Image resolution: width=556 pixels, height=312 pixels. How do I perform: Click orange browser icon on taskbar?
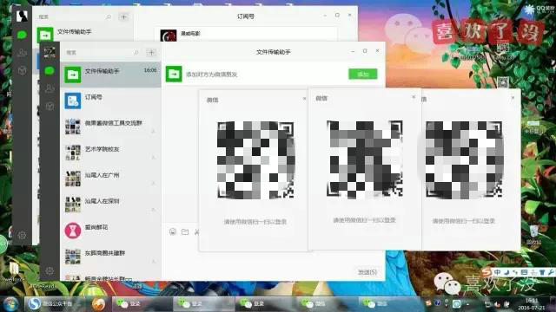(x=98, y=303)
